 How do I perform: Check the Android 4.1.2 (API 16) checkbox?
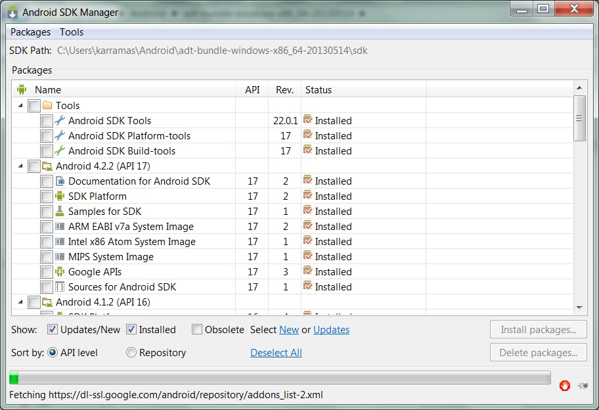click(x=34, y=303)
